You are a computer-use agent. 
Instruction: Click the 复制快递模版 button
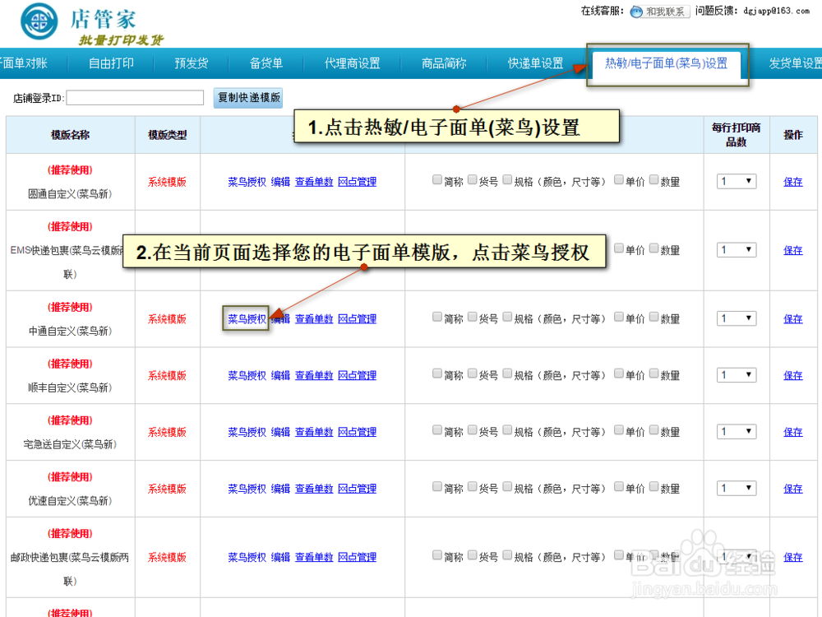pos(248,98)
